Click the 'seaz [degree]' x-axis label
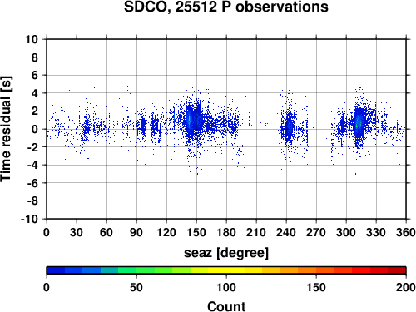This screenshot has height=312, width=416. click(226, 253)
